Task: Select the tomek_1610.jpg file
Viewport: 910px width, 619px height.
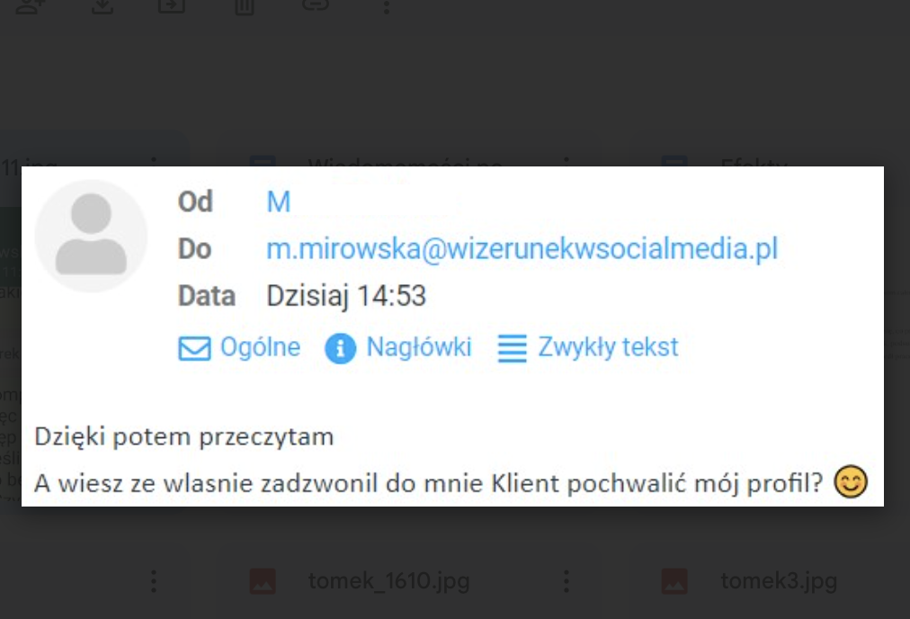Action: [388, 580]
